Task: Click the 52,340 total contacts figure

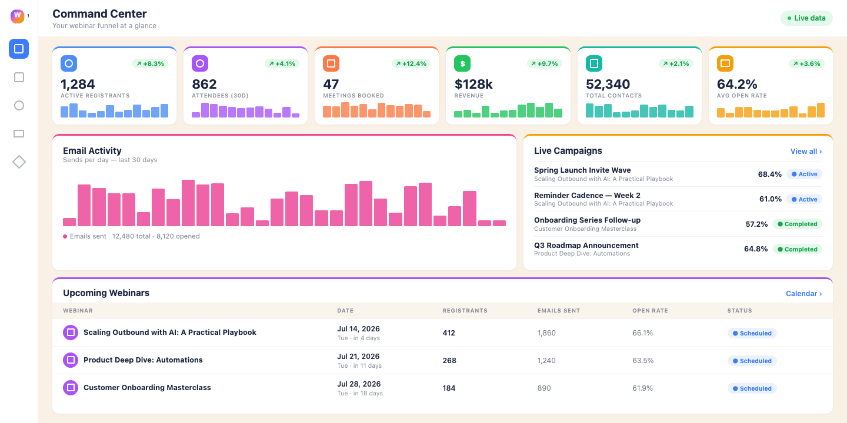Action: click(x=608, y=84)
